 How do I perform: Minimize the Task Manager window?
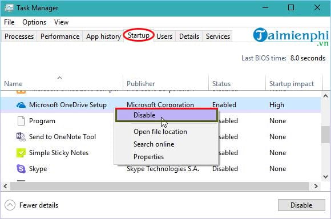[265, 8]
